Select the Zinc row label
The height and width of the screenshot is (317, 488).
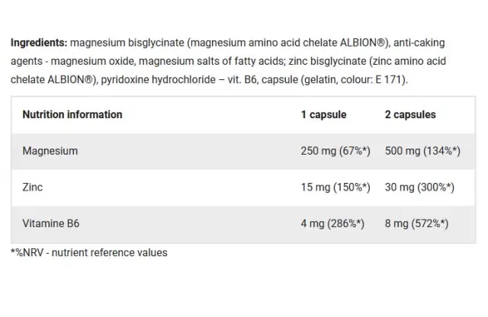[x=32, y=187]
